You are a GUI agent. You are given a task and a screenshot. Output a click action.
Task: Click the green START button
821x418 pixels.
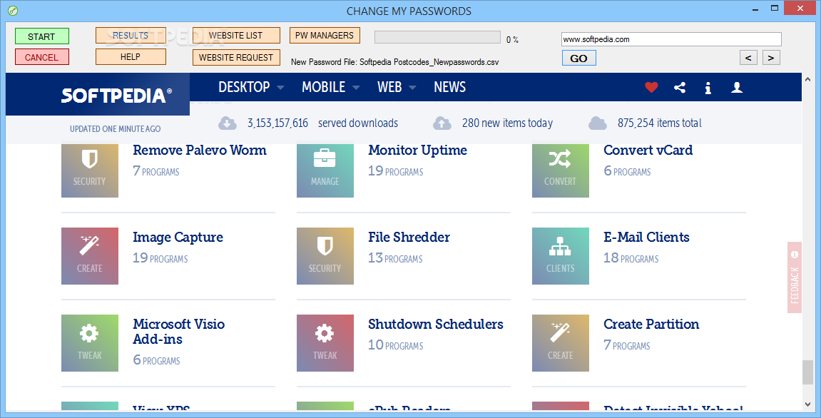click(42, 36)
